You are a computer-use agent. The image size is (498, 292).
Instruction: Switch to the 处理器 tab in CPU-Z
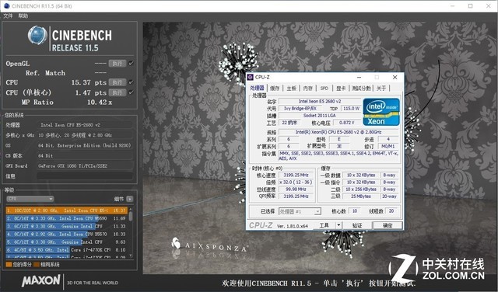click(257, 88)
